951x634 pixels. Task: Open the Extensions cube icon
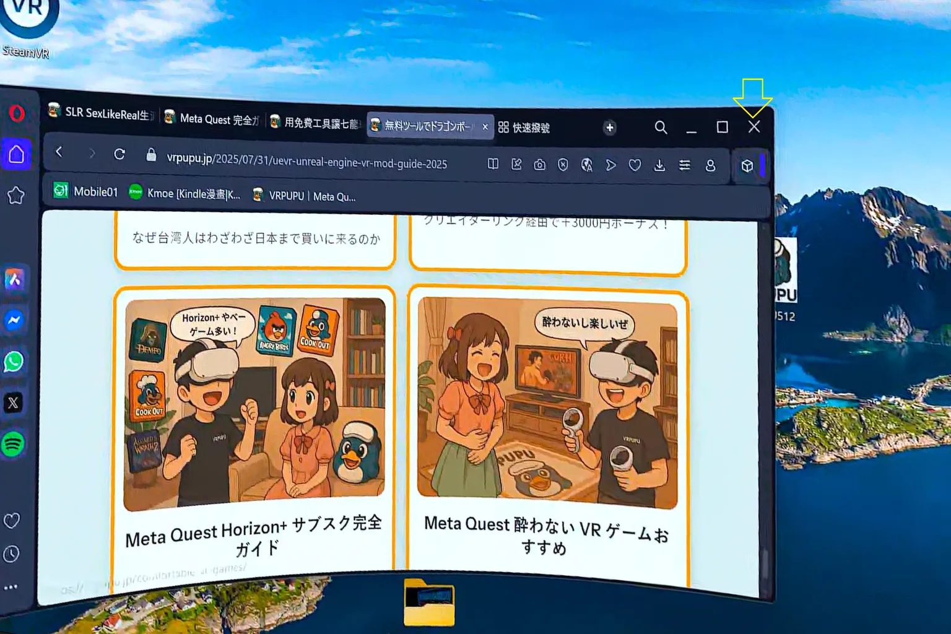[747, 166]
